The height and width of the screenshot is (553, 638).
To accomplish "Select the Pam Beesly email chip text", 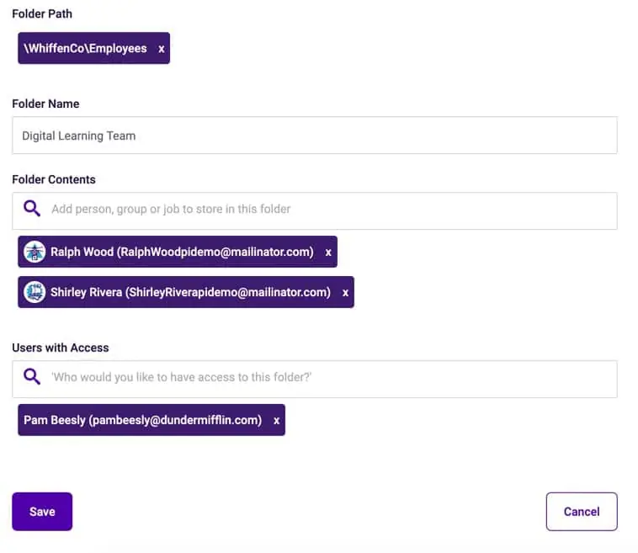I will click(143, 420).
